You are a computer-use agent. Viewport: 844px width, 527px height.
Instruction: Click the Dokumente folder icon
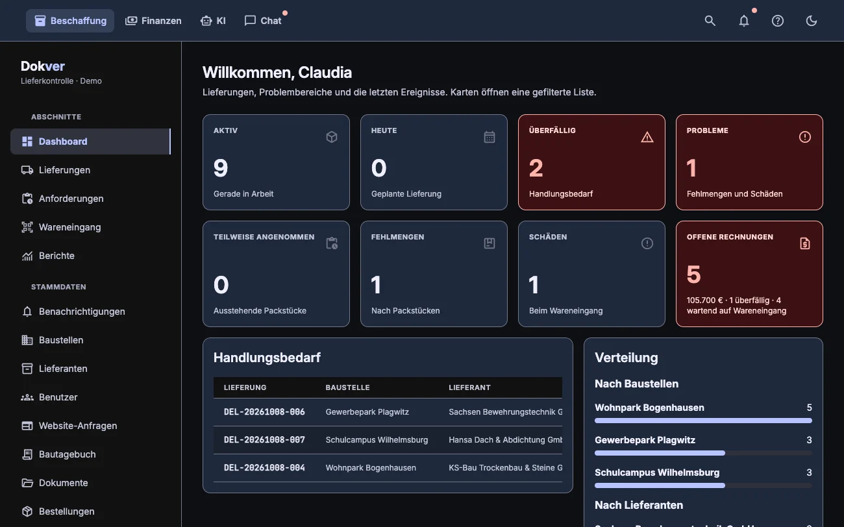27,483
